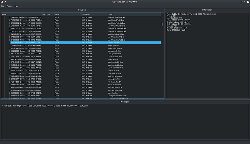This screenshot has width=250, height=144.
Task: Expand the AmiCbsDxe tree arrow
Action: point(10,93)
